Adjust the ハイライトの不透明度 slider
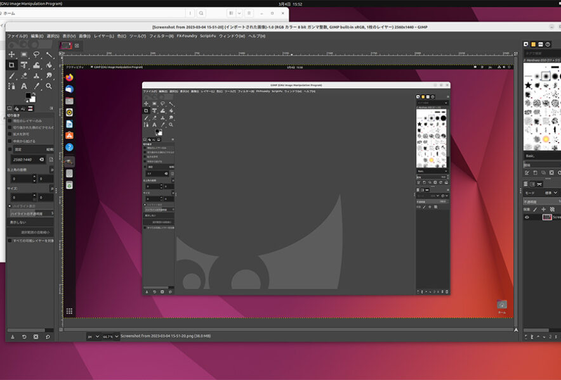The image size is (561, 380). pos(32,213)
